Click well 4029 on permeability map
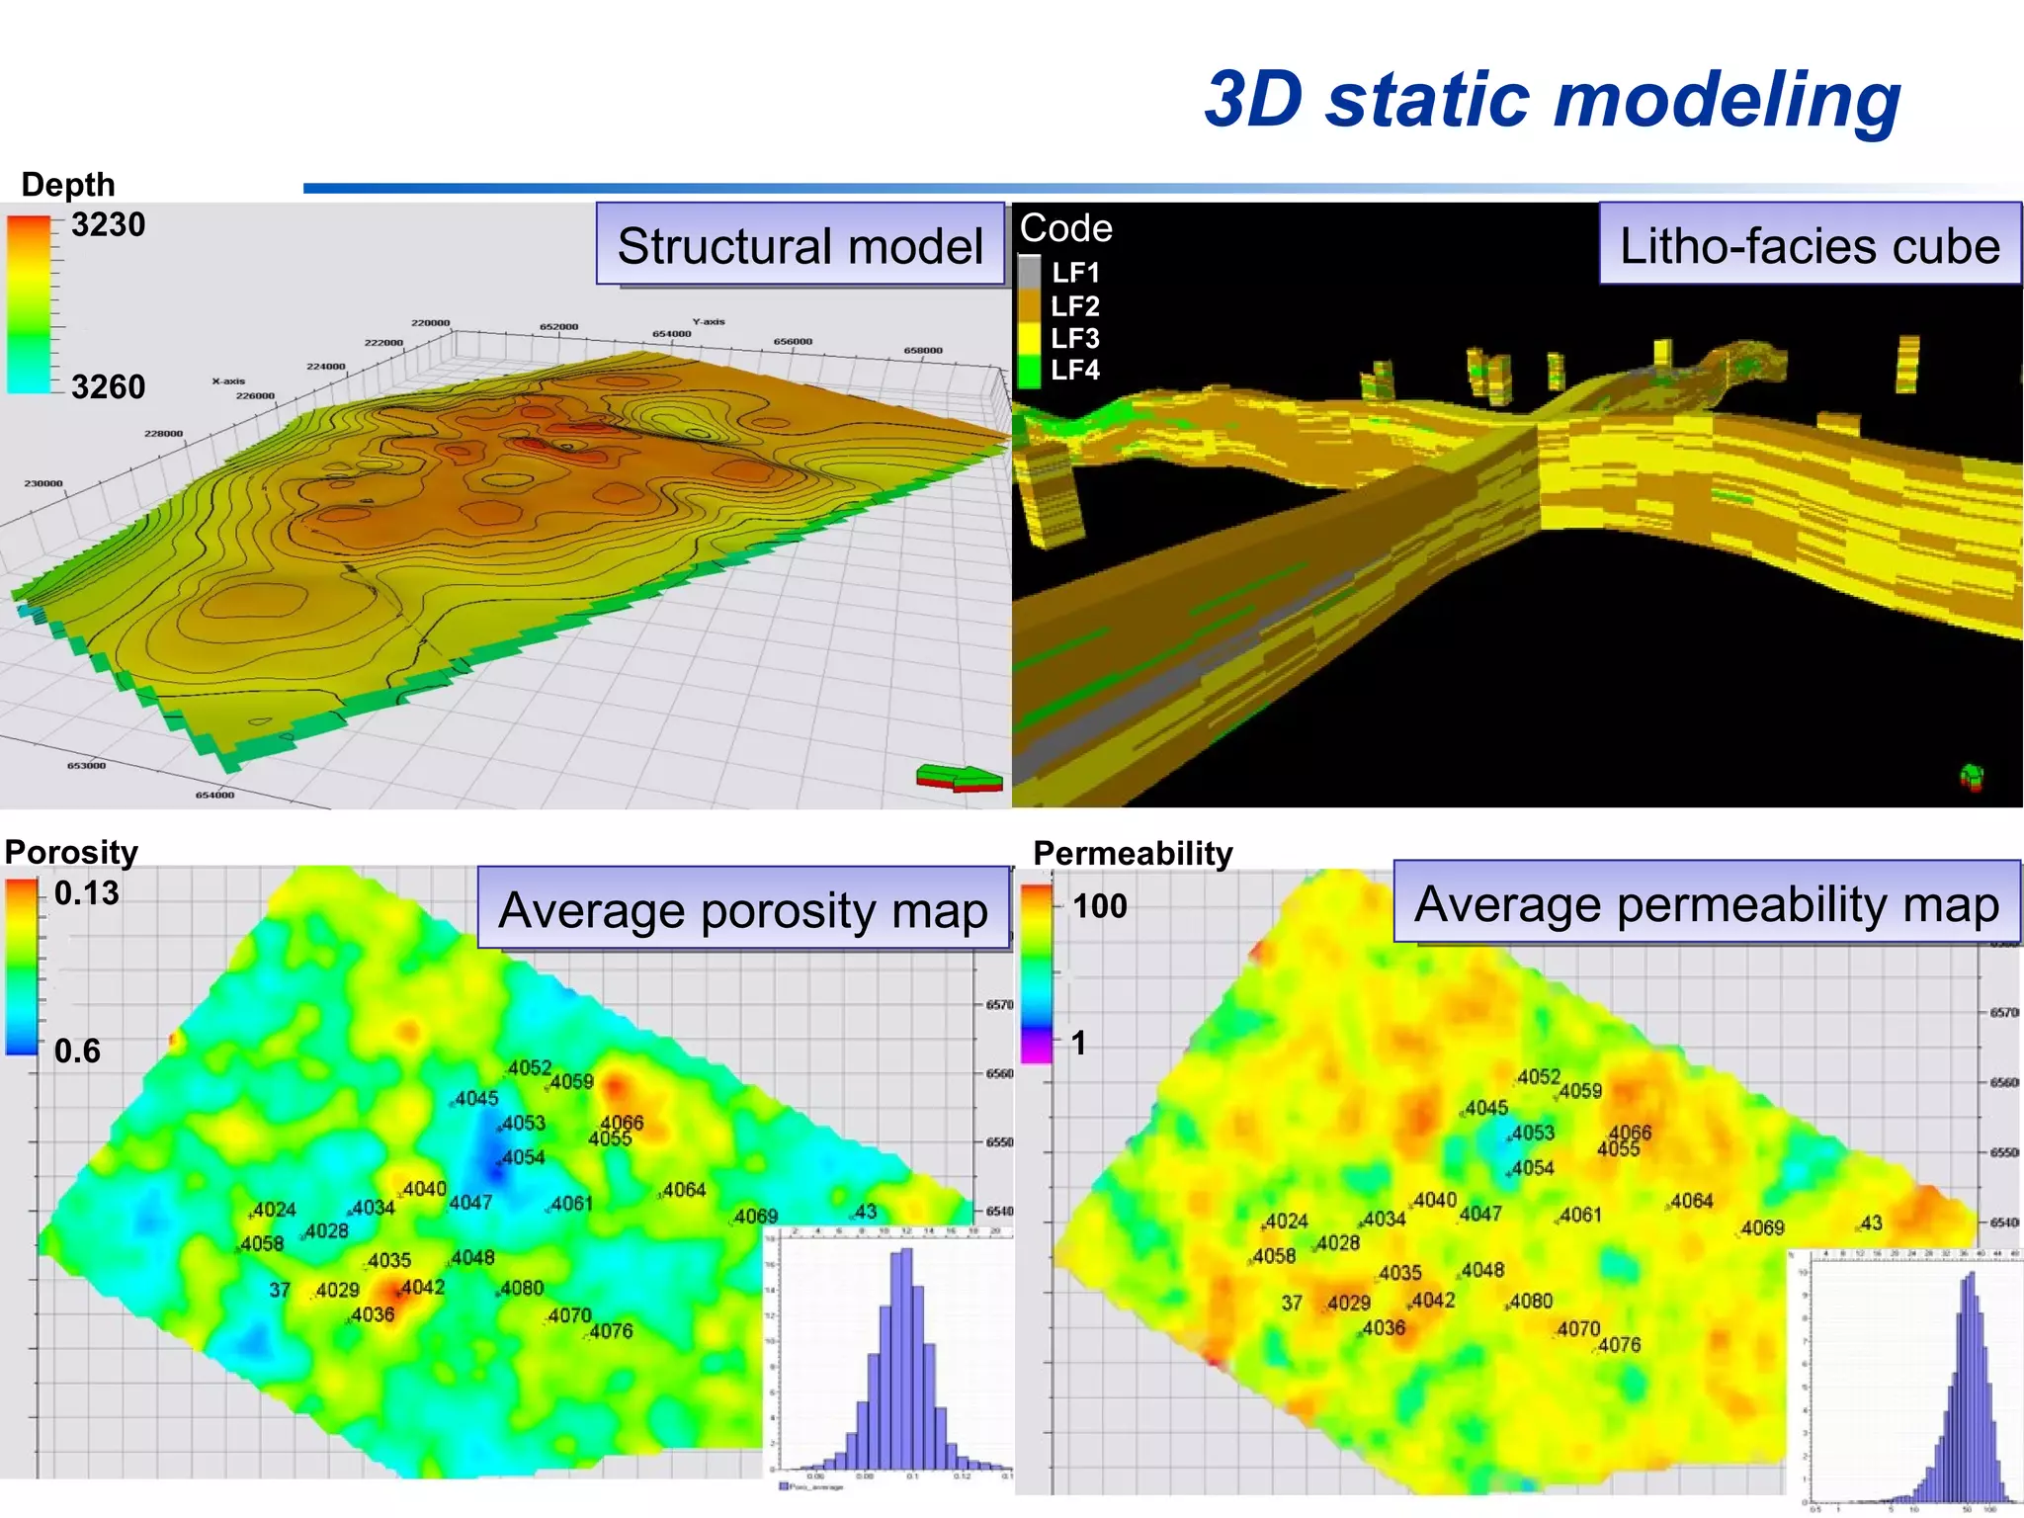Screen dimensions: 2024x1518 coord(1349,1304)
